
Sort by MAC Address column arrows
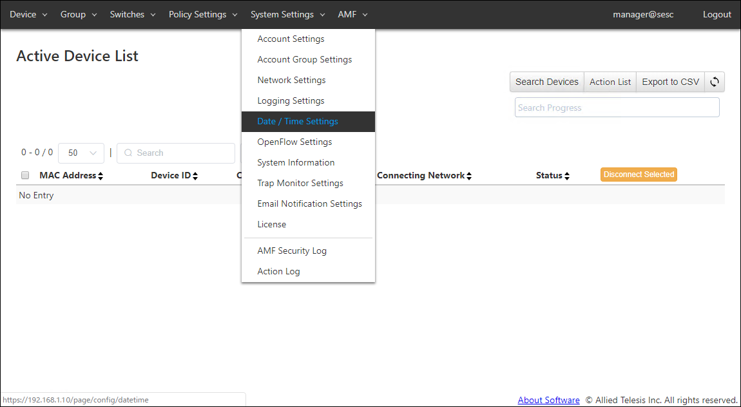100,176
